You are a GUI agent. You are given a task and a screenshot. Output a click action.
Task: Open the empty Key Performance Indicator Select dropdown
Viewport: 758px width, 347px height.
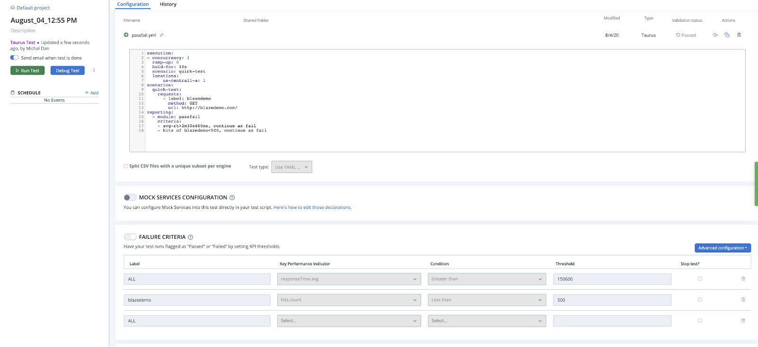(x=349, y=321)
